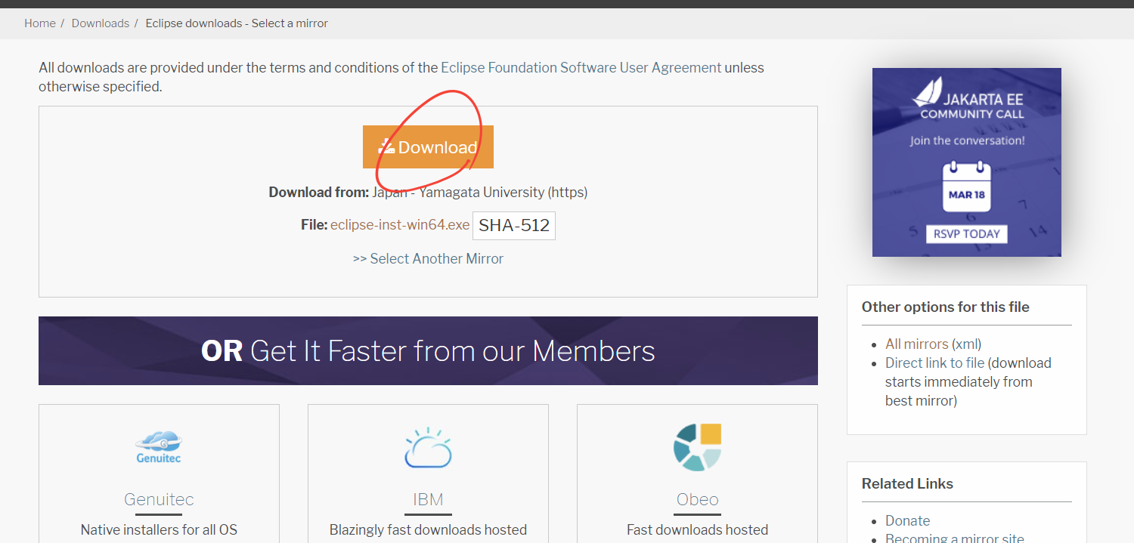Click the Genuitec cloud logo
Screen dimensions: 1134x543
pos(159,446)
